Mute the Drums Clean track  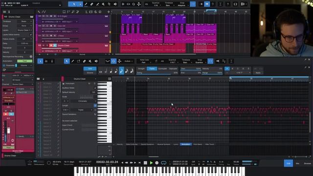tap(44, 45)
